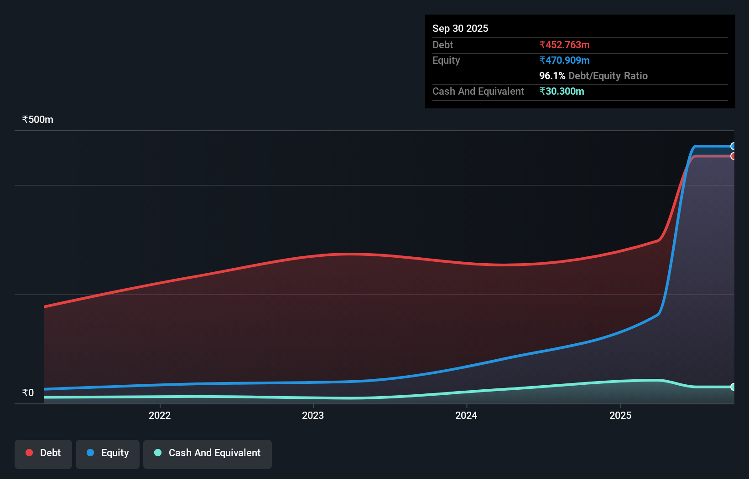Click the red Debt legend dot icon
The image size is (749, 479).
pos(29,453)
